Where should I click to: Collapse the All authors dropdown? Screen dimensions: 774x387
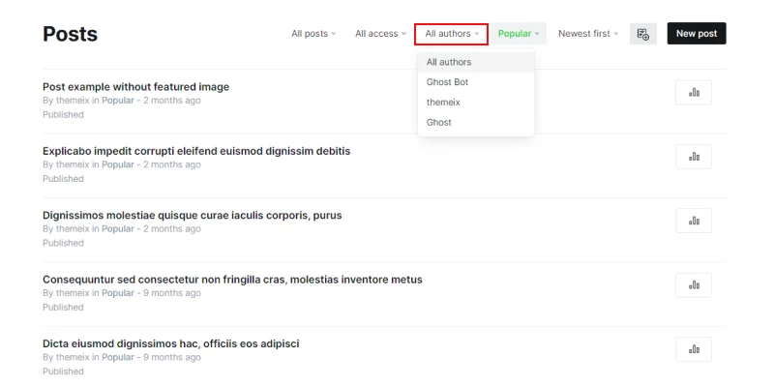(x=451, y=34)
